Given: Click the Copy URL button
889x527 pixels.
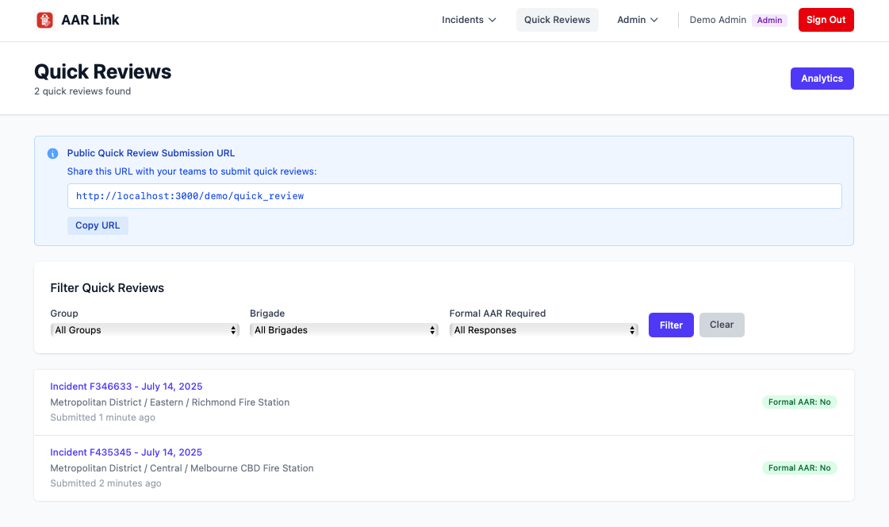Looking at the screenshot, I should [98, 225].
